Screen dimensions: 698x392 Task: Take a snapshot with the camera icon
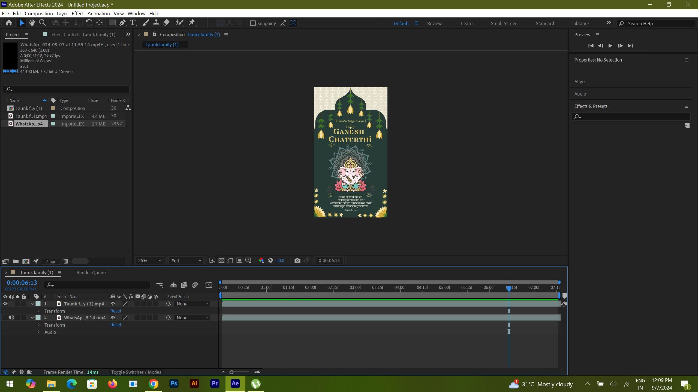pos(297,261)
